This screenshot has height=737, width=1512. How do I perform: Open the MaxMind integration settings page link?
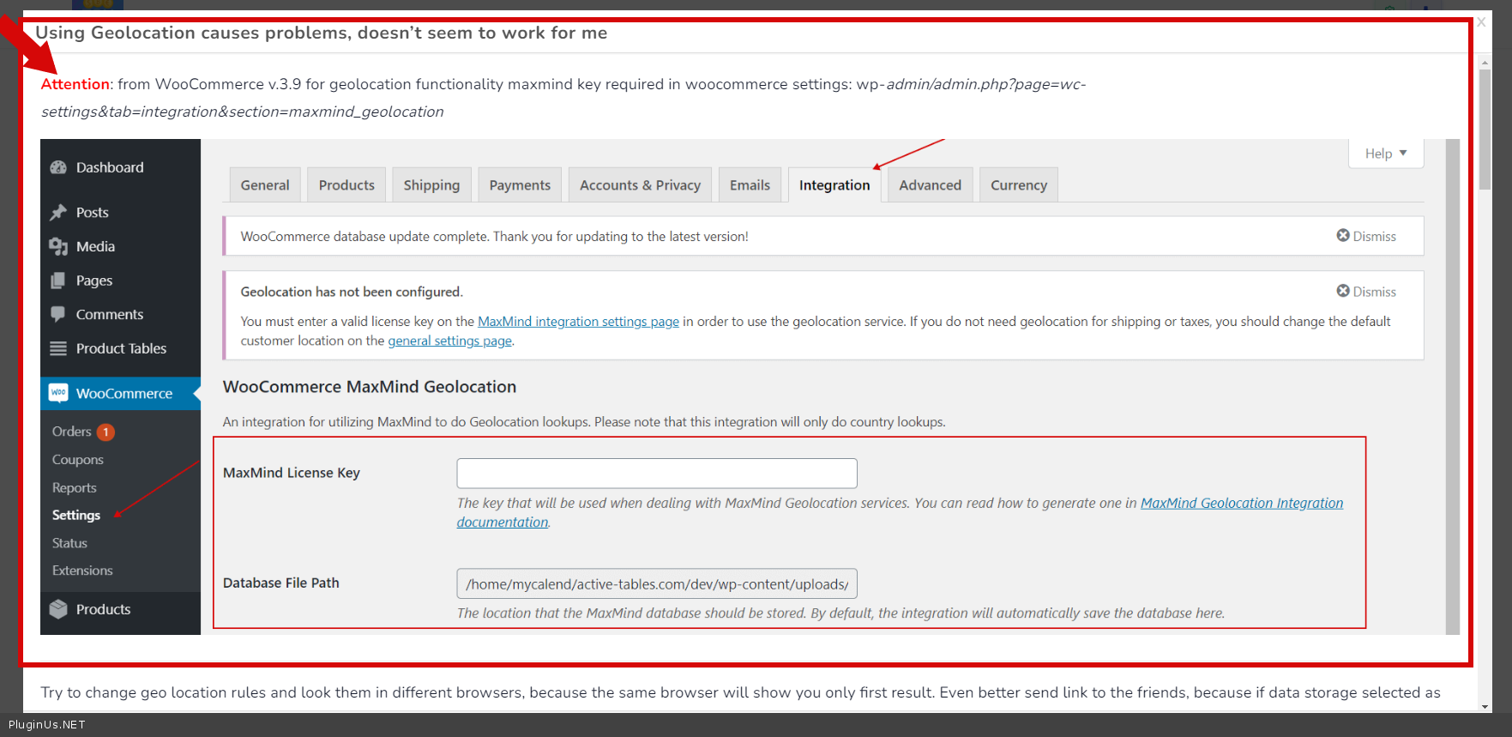point(578,322)
